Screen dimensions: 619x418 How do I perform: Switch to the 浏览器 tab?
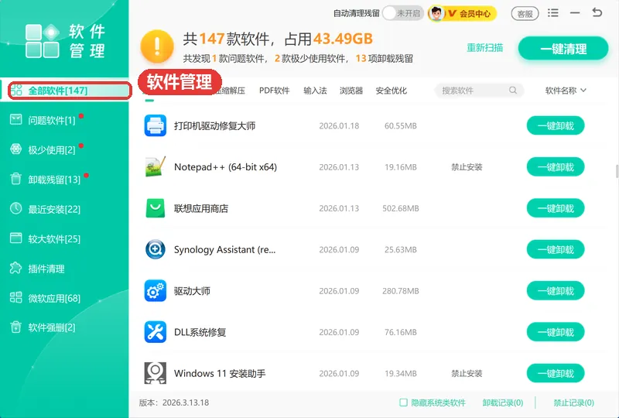point(351,91)
